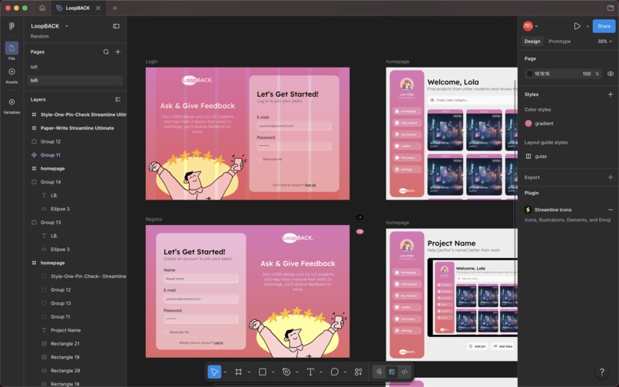Select the Comment tool
Viewport: 619px width, 387px height.
tap(334, 372)
